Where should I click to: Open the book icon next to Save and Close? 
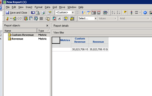click(33, 13)
